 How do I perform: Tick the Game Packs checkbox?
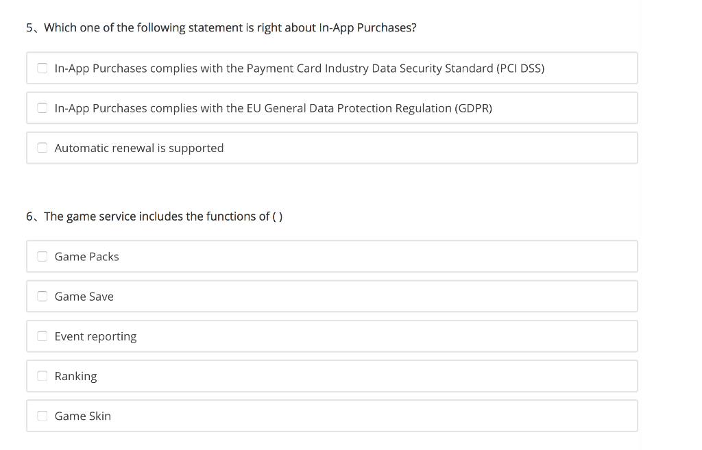point(43,257)
